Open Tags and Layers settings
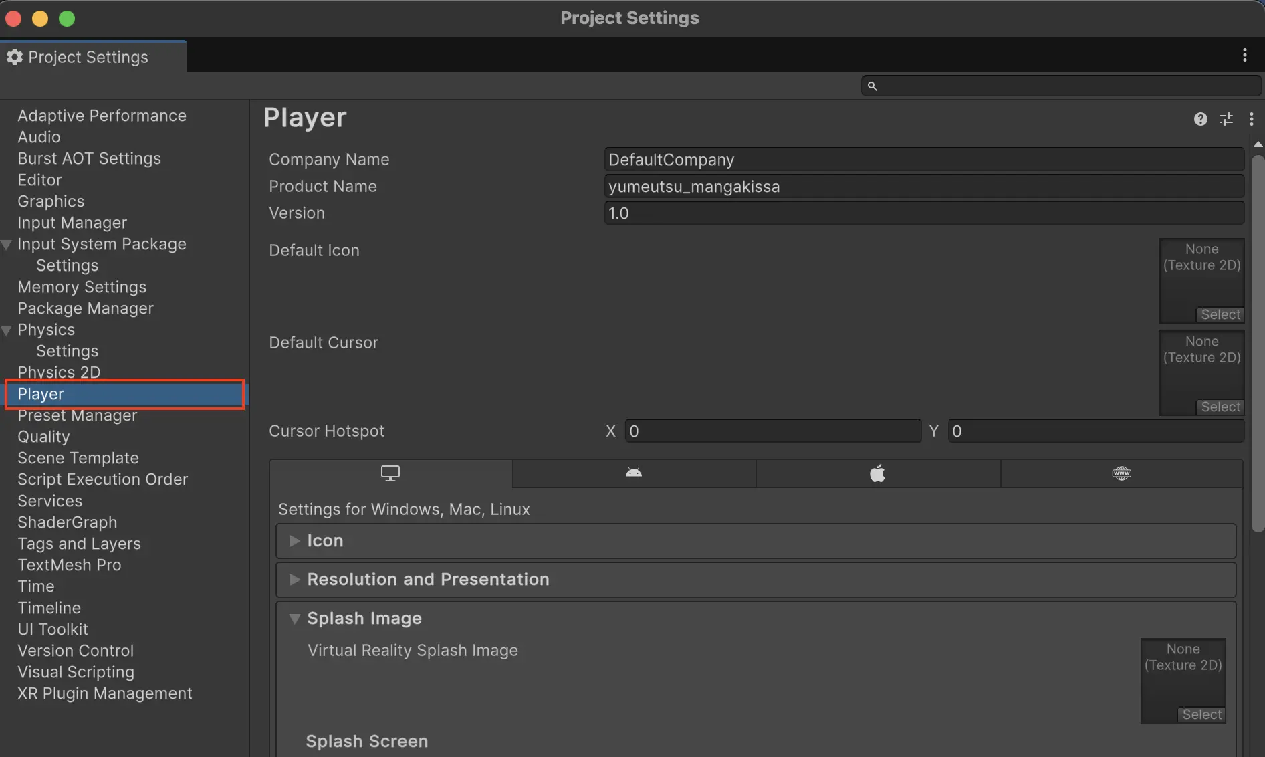Image resolution: width=1265 pixels, height=757 pixels. (x=79, y=544)
